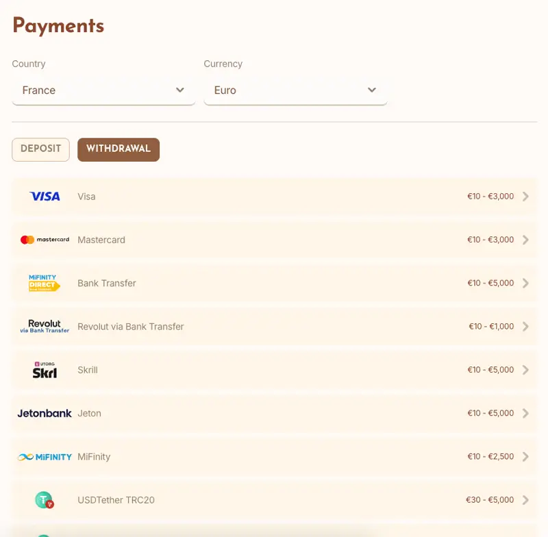The image size is (548, 537).
Task: Expand Mastercard row with the right chevron
Action: coord(525,240)
